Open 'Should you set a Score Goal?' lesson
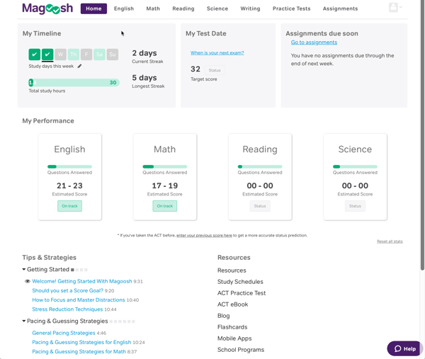 point(67,290)
